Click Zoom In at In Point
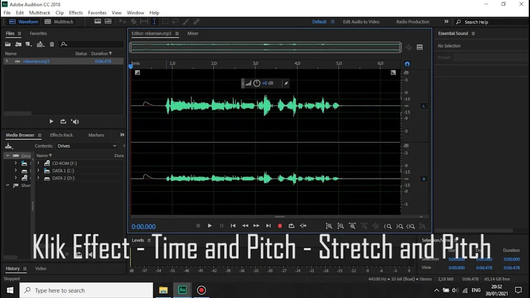Screen dimensions: 530x298 point(388,226)
